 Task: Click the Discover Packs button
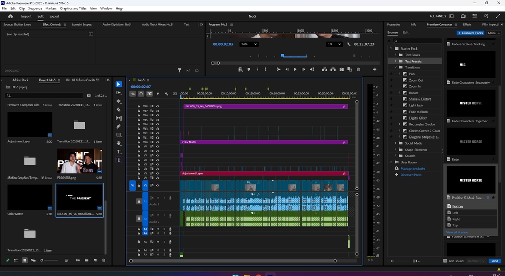(470, 33)
